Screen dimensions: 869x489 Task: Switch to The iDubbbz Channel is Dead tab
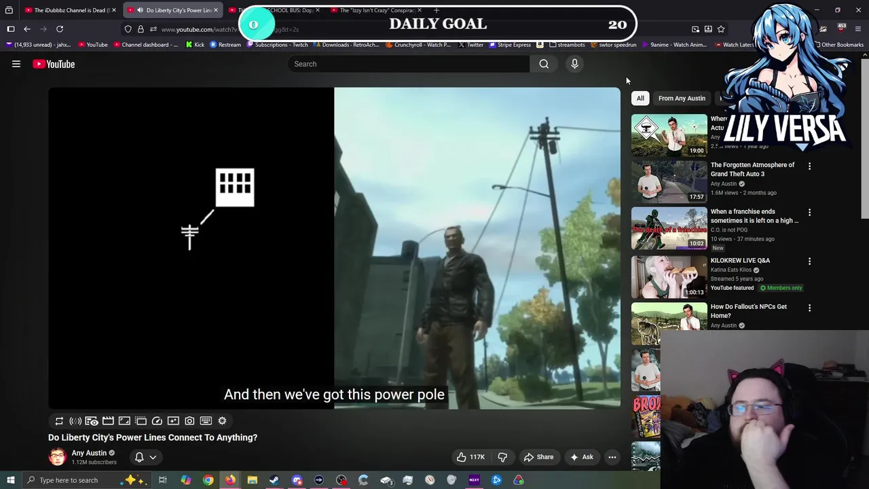pos(71,10)
